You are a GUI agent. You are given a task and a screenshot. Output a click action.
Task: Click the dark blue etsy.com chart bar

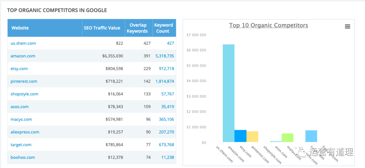pos(240,136)
